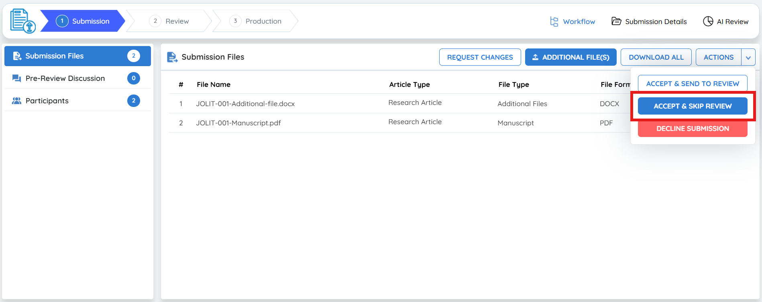Upload via Additional File(s) button
The width and height of the screenshot is (762, 302).
pos(570,57)
